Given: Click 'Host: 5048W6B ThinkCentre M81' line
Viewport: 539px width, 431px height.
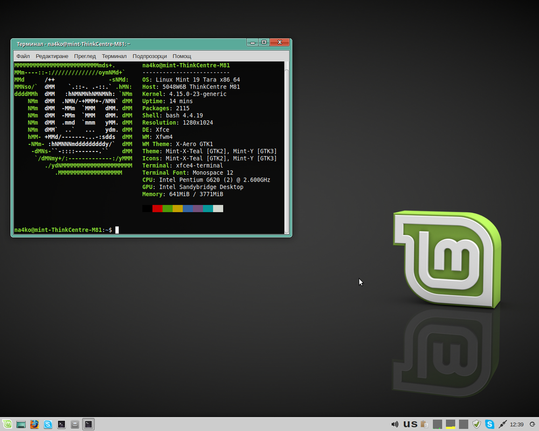Looking at the screenshot, I should point(191,87).
